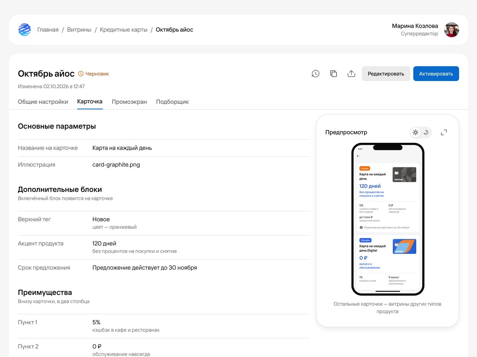Viewport: 477px width, 357px height.
Task: Go to Кредитные карты breadcrumb
Action: [x=124, y=30]
